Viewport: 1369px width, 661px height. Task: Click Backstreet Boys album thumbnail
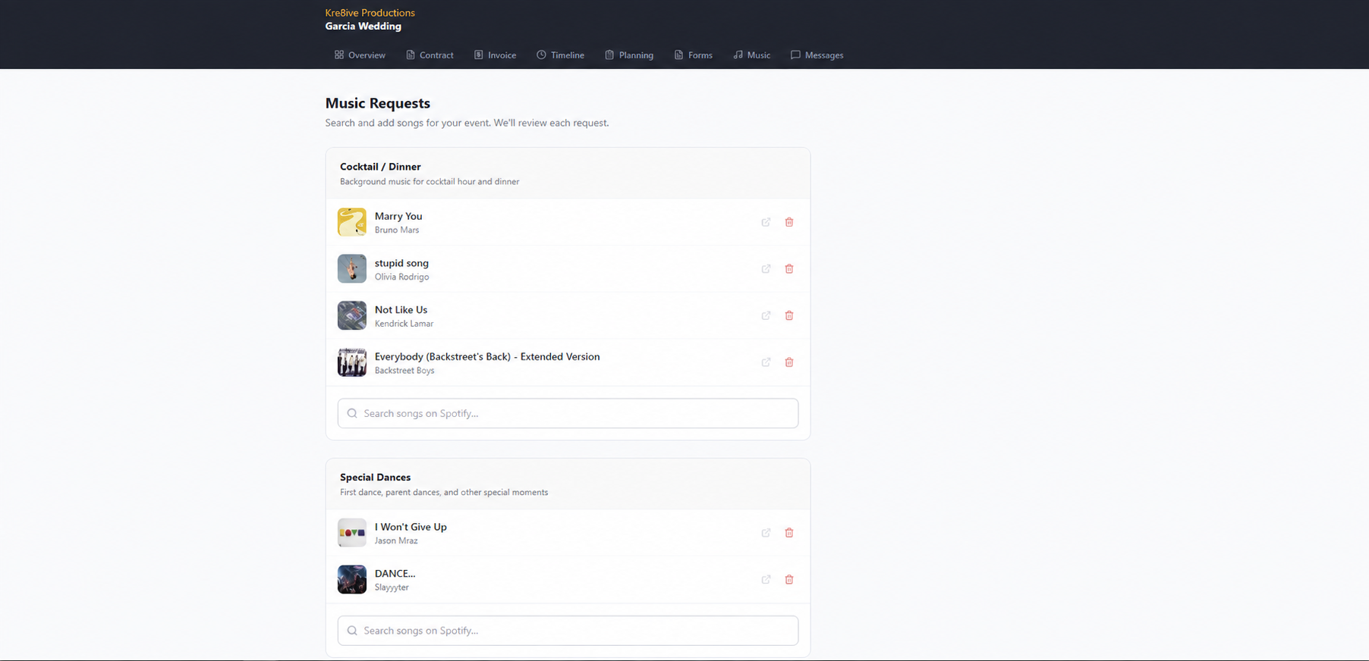point(352,362)
